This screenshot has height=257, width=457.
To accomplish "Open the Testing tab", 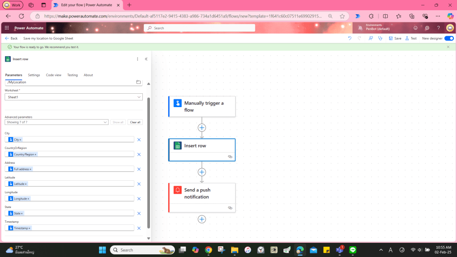I will click(72, 75).
